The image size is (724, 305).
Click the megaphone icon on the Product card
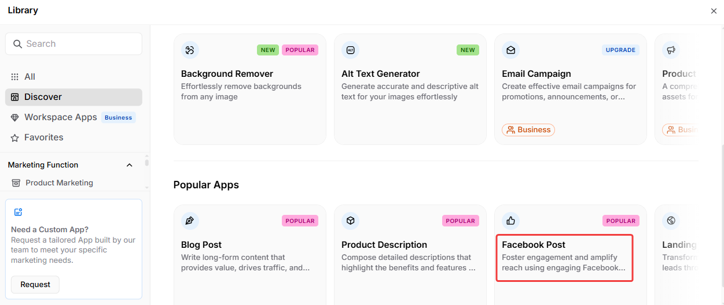(671, 50)
